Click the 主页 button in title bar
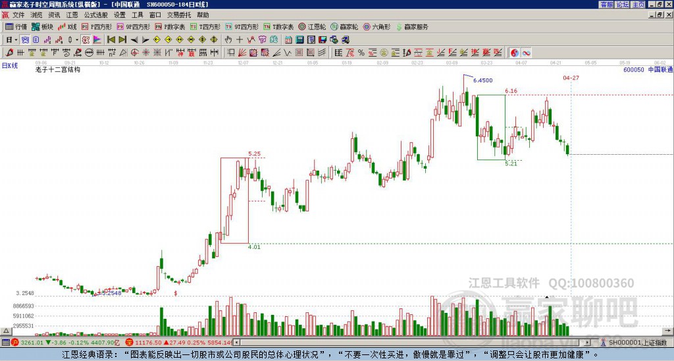 click(638, 5)
